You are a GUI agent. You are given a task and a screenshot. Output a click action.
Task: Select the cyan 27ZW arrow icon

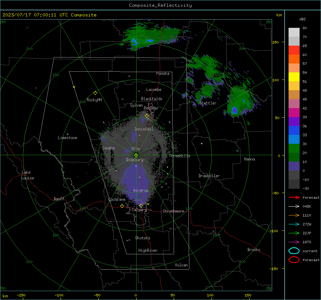click(x=294, y=224)
